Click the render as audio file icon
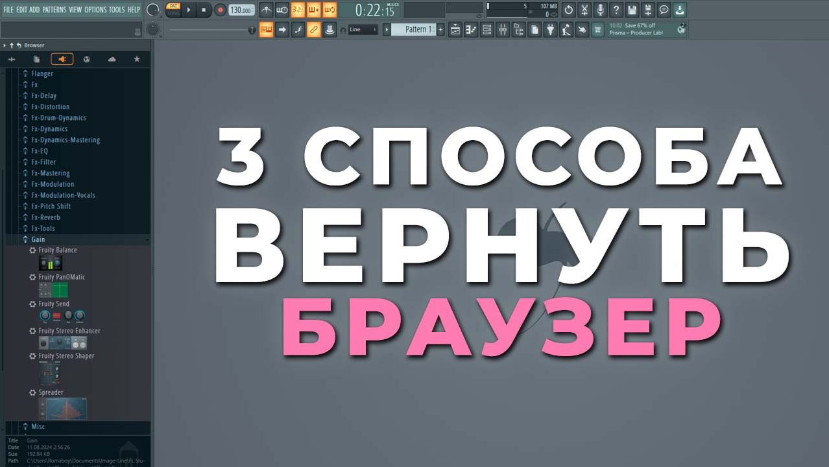Screen dimensions: 829x467 [x=648, y=10]
